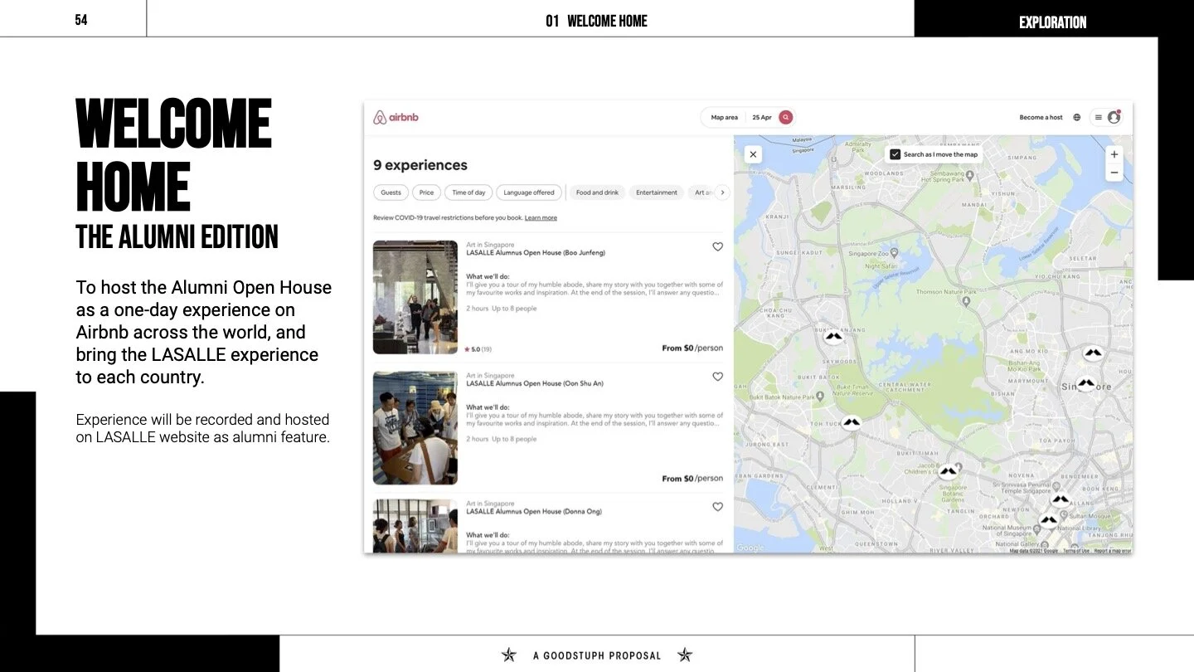Save Donna Ong experience with heart icon
The height and width of the screenshot is (672, 1194).
click(717, 507)
